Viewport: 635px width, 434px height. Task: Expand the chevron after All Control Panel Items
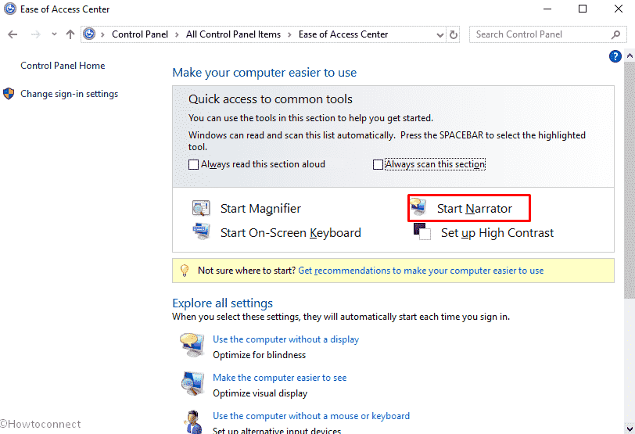pos(289,35)
